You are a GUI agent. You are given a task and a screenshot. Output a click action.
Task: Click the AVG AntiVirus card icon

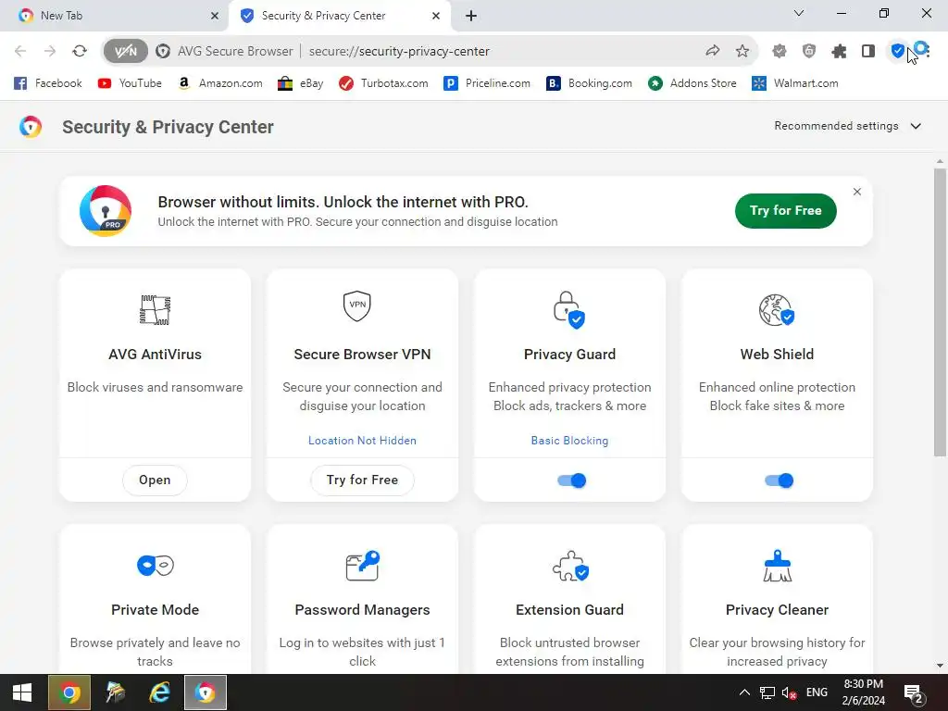[x=155, y=309]
